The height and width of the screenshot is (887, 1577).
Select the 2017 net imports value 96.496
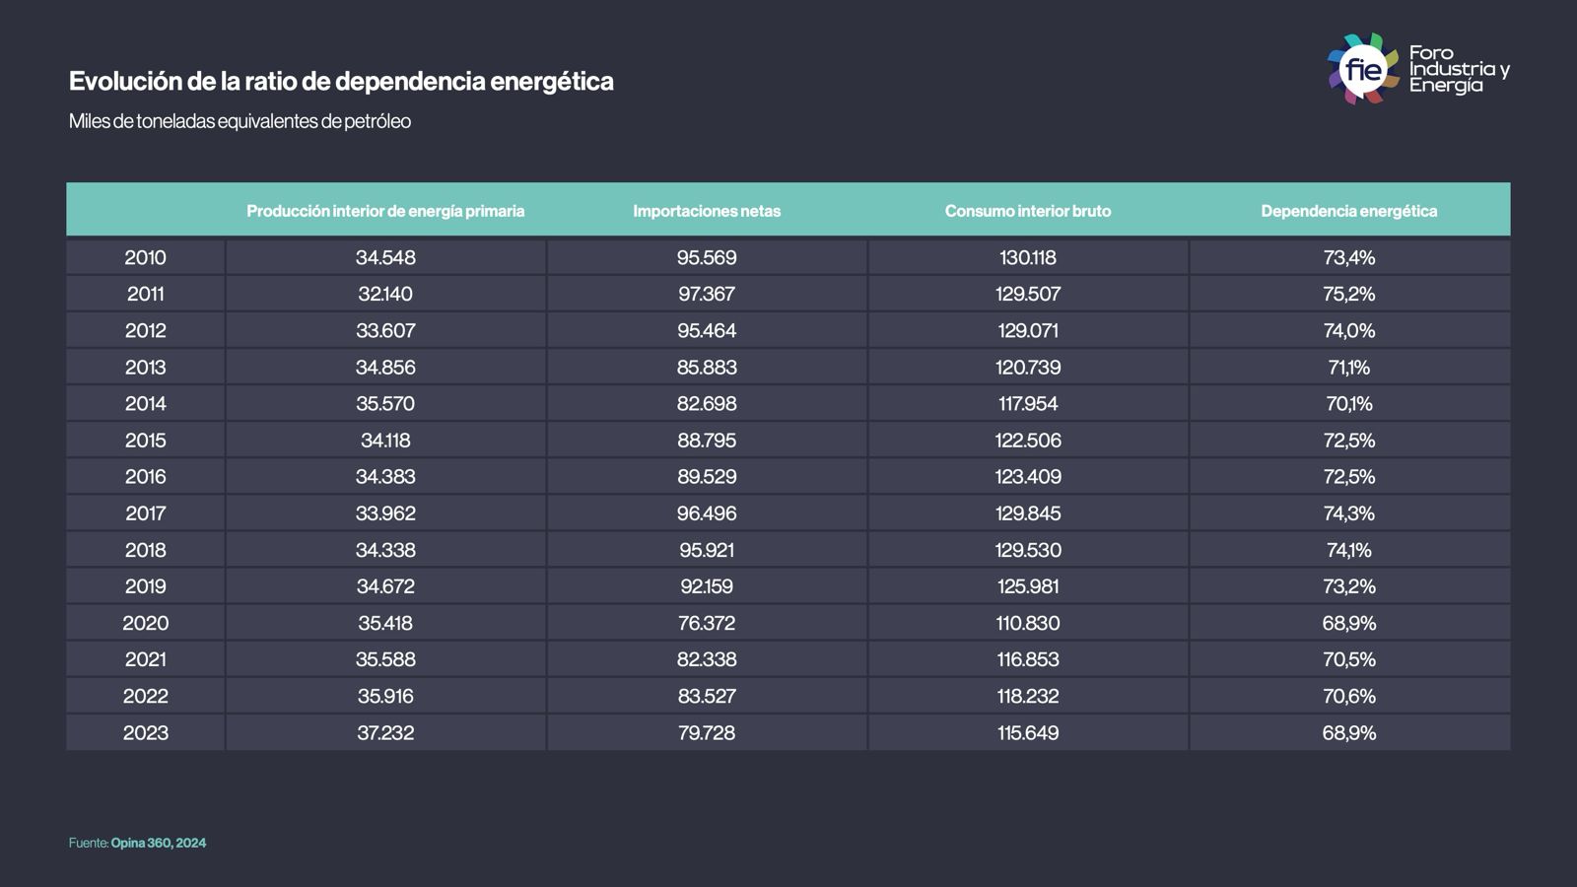(x=707, y=512)
